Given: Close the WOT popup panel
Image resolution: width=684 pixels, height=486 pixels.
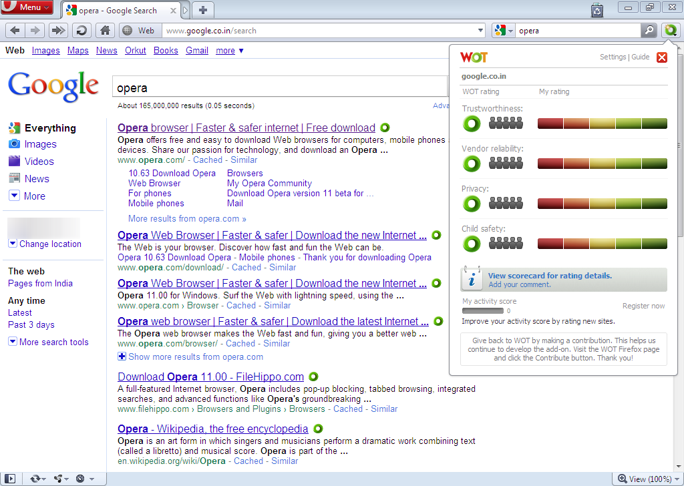Looking at the screenshot, I should click(661, 57).
